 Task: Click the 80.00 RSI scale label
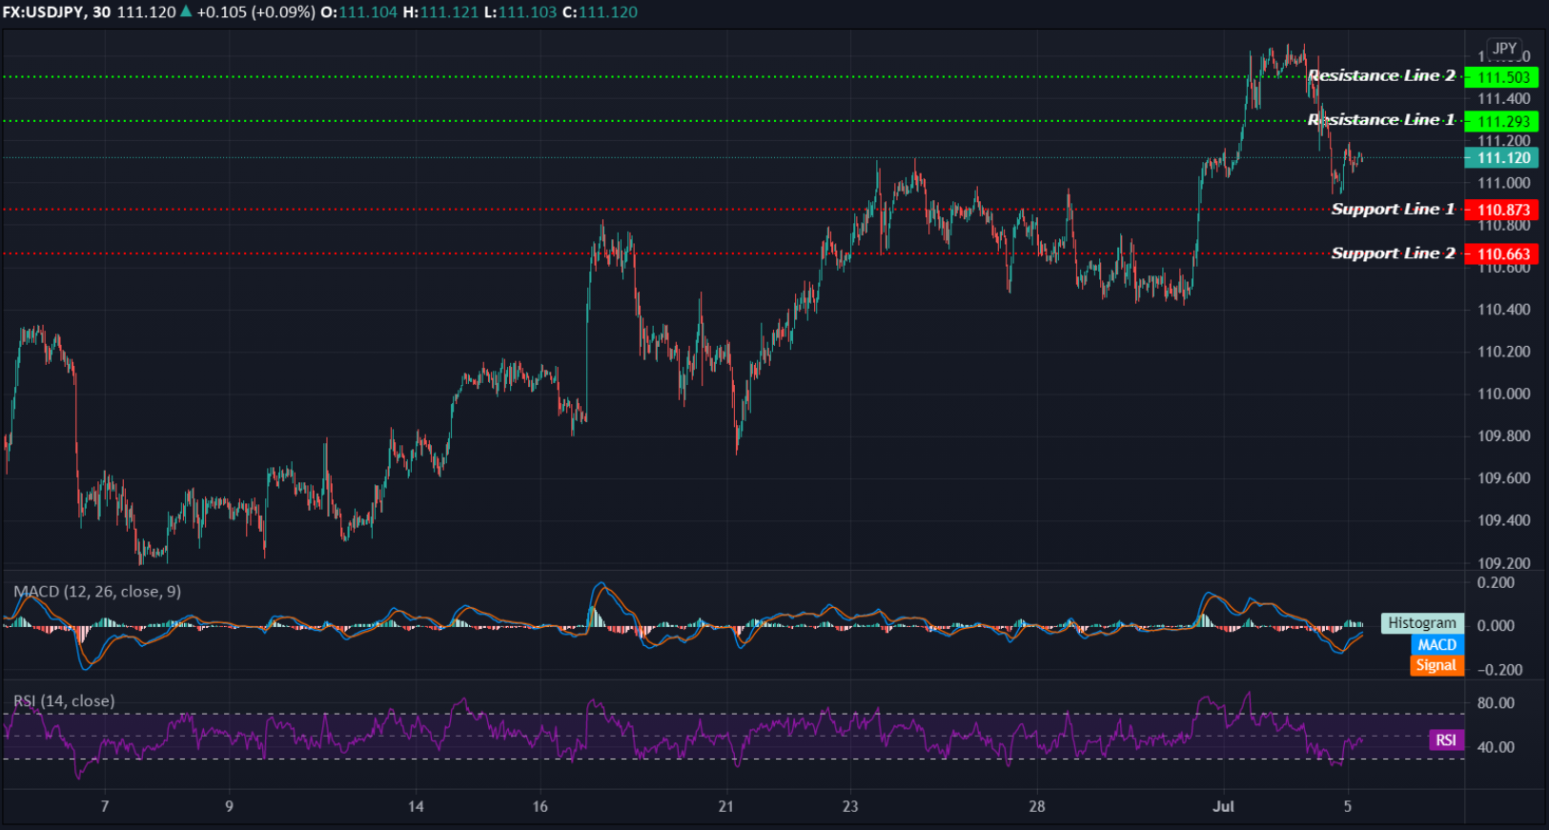pos(1496,703)
